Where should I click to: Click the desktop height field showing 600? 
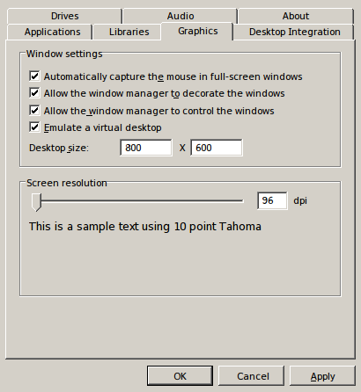click(217, 148)
